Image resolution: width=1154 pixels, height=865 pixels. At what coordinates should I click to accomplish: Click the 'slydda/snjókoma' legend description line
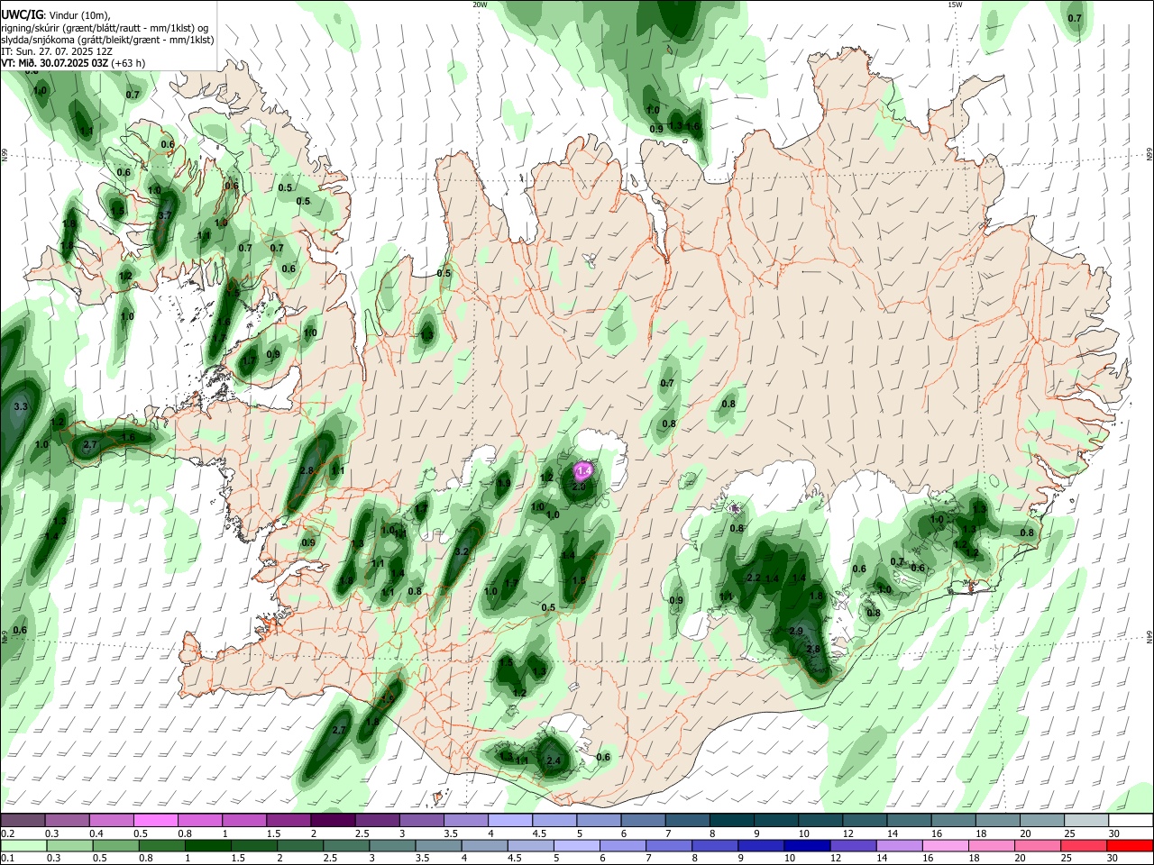click(x=107, y=40)
